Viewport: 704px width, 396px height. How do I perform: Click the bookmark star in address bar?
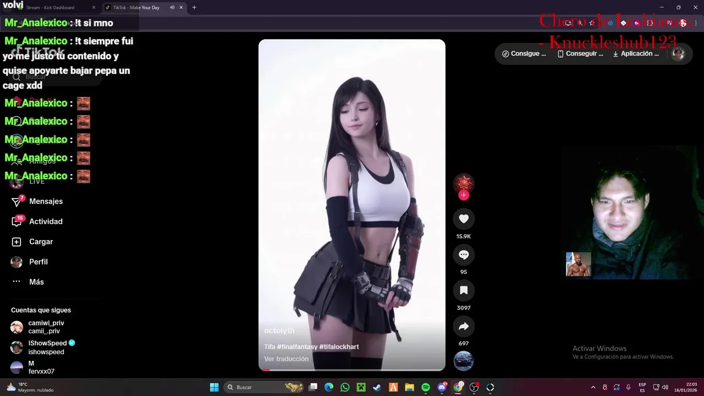(592, 23)
